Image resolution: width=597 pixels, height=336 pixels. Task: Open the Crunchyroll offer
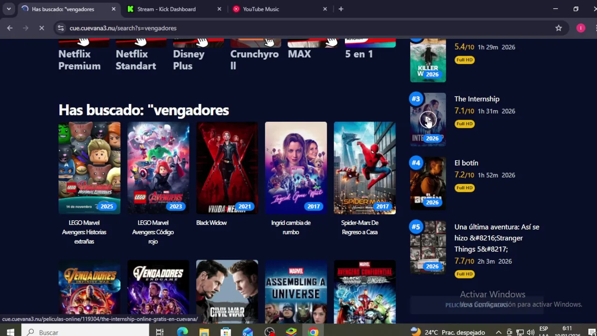(256, 56)
